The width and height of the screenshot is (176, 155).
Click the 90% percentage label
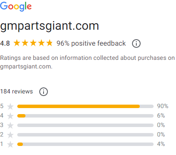point(163,106)
